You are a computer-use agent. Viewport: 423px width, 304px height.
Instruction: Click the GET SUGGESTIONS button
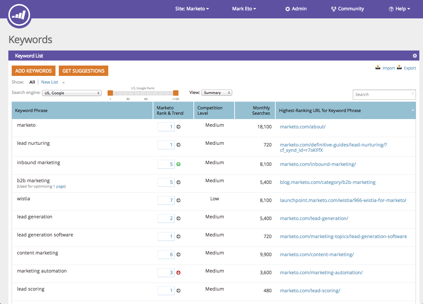tap(84, 71)
